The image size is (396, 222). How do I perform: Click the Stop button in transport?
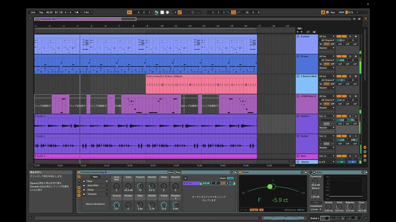162,12
